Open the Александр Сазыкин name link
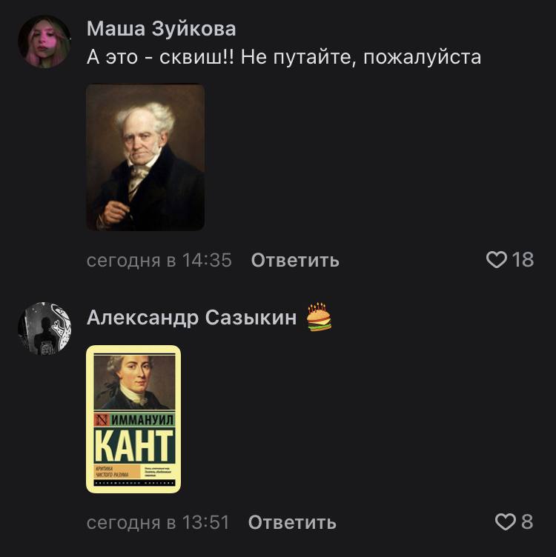This screenshot has height=557, width=556. [x=191, y=317]
